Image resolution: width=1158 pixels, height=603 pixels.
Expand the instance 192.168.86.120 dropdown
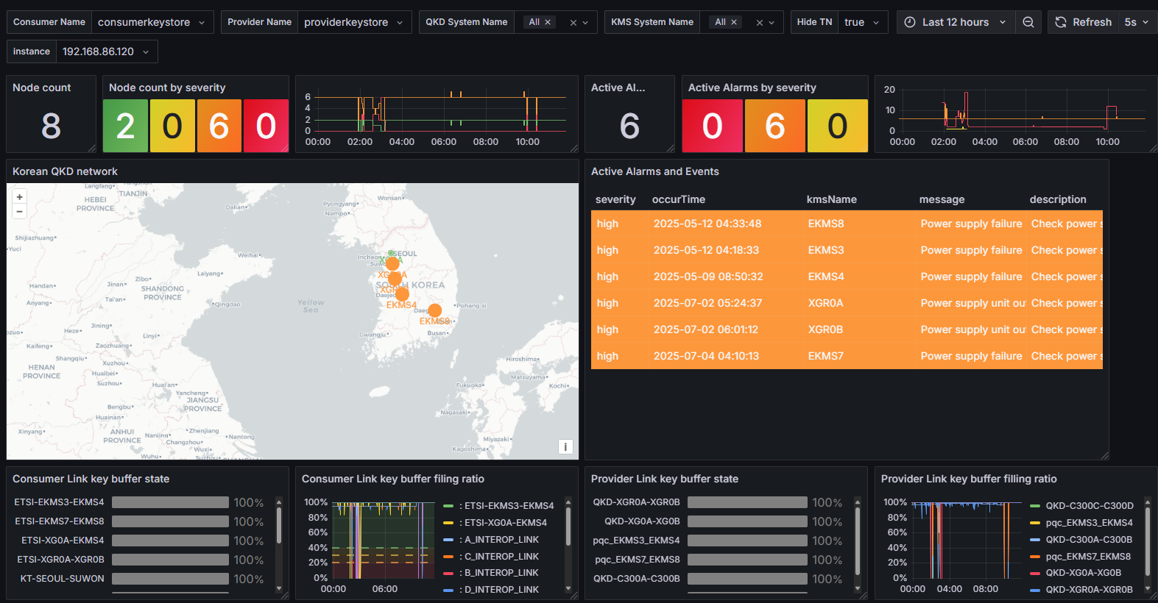tap(105, 51)
